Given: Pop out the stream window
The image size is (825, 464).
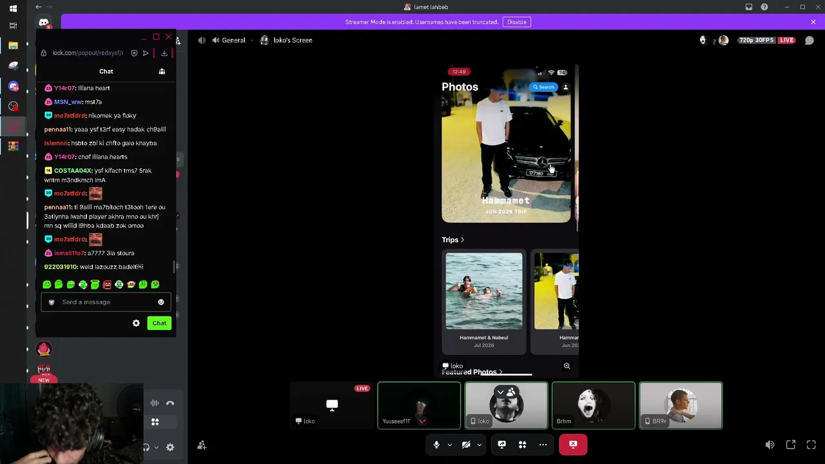Looking at the screenshot, I should [791, 445].
